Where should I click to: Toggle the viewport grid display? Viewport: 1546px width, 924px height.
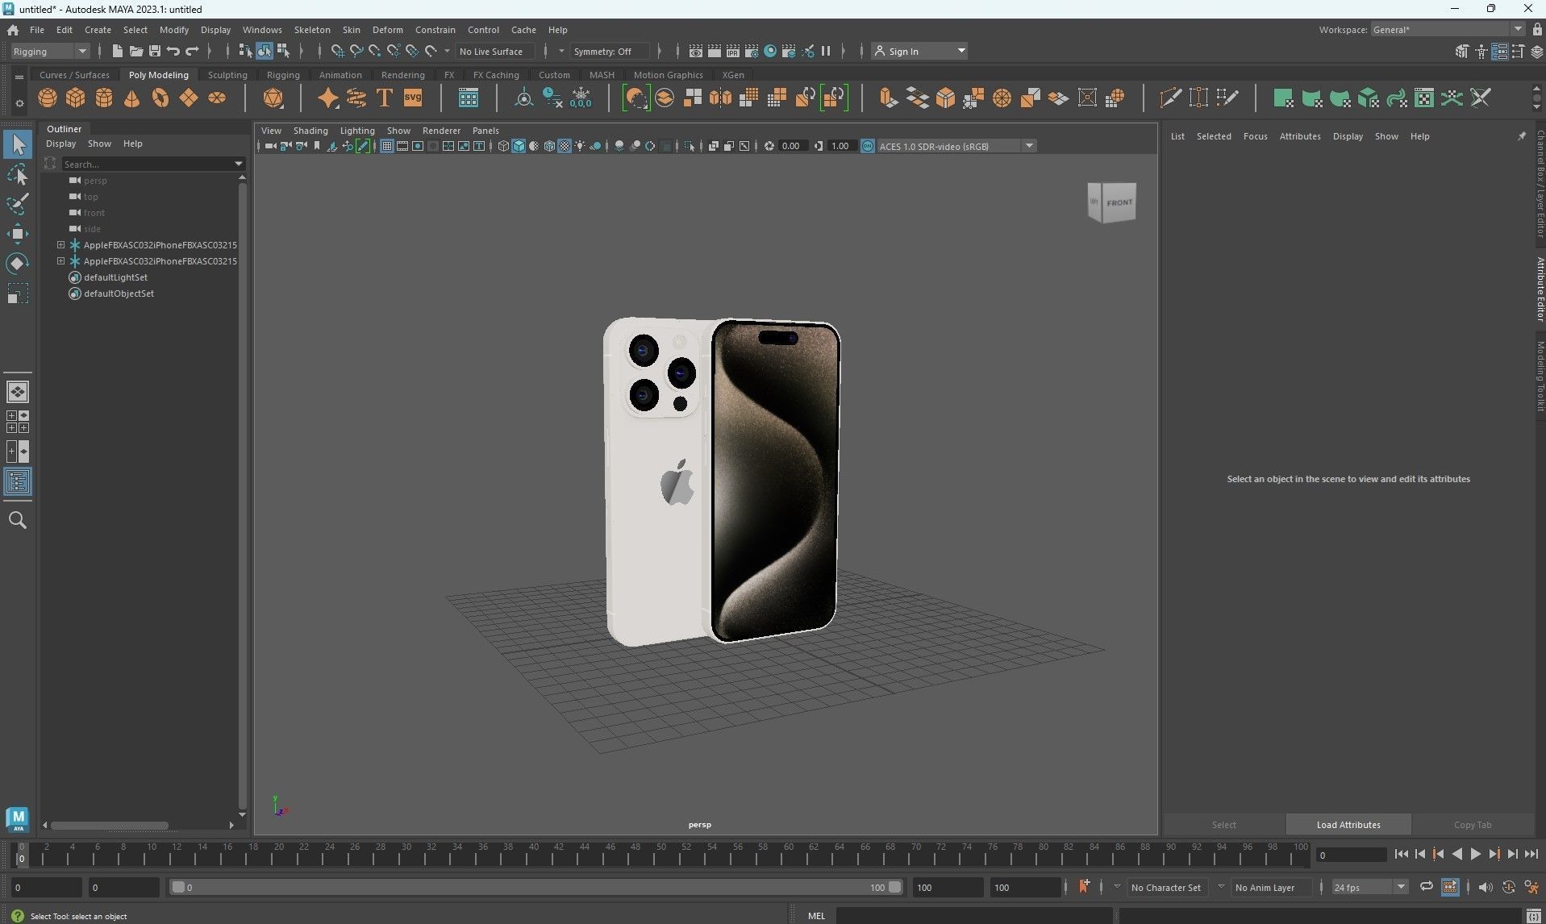point(387,146)
